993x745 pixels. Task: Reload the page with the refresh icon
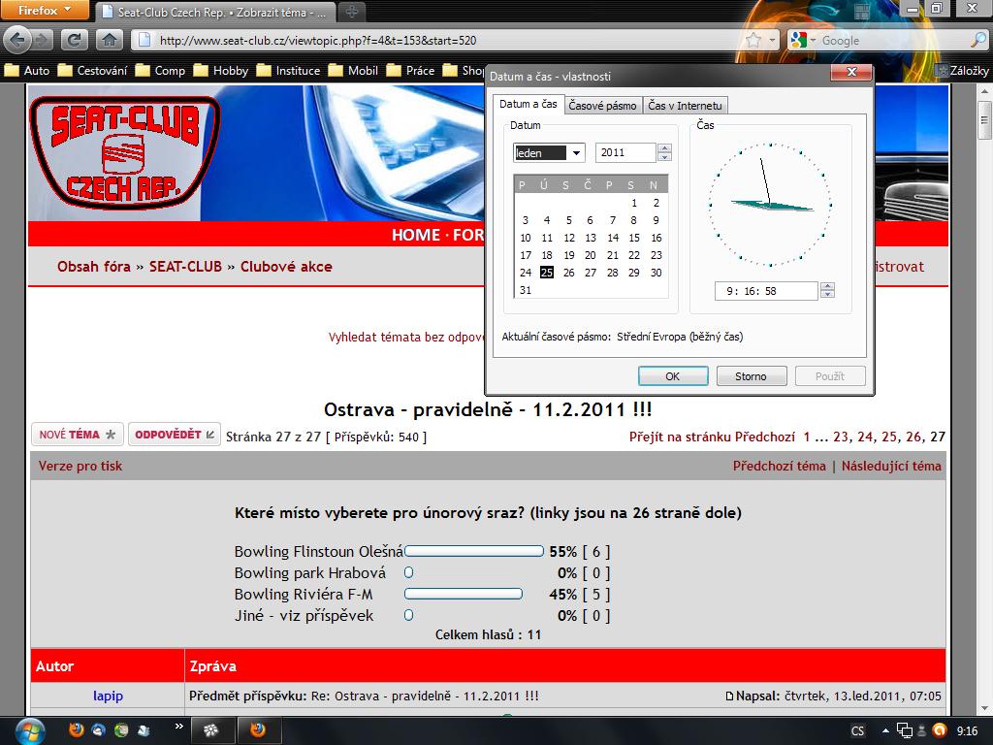tap(74, 40)
